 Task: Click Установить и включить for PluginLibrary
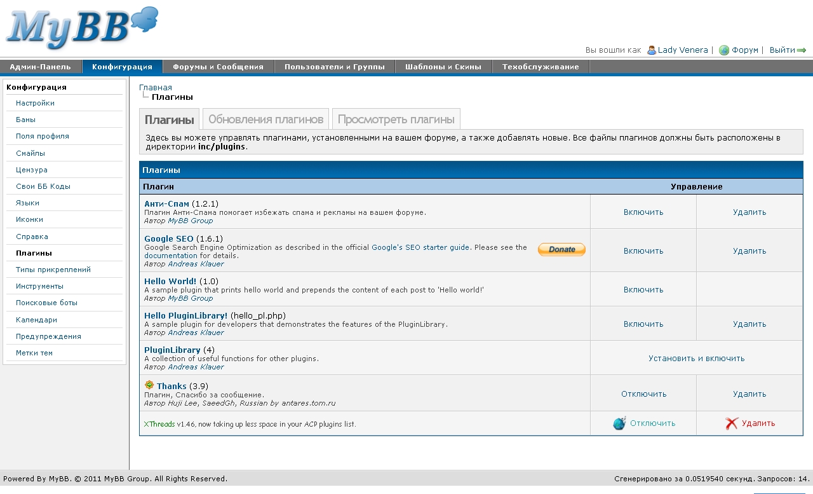point(696,359)
